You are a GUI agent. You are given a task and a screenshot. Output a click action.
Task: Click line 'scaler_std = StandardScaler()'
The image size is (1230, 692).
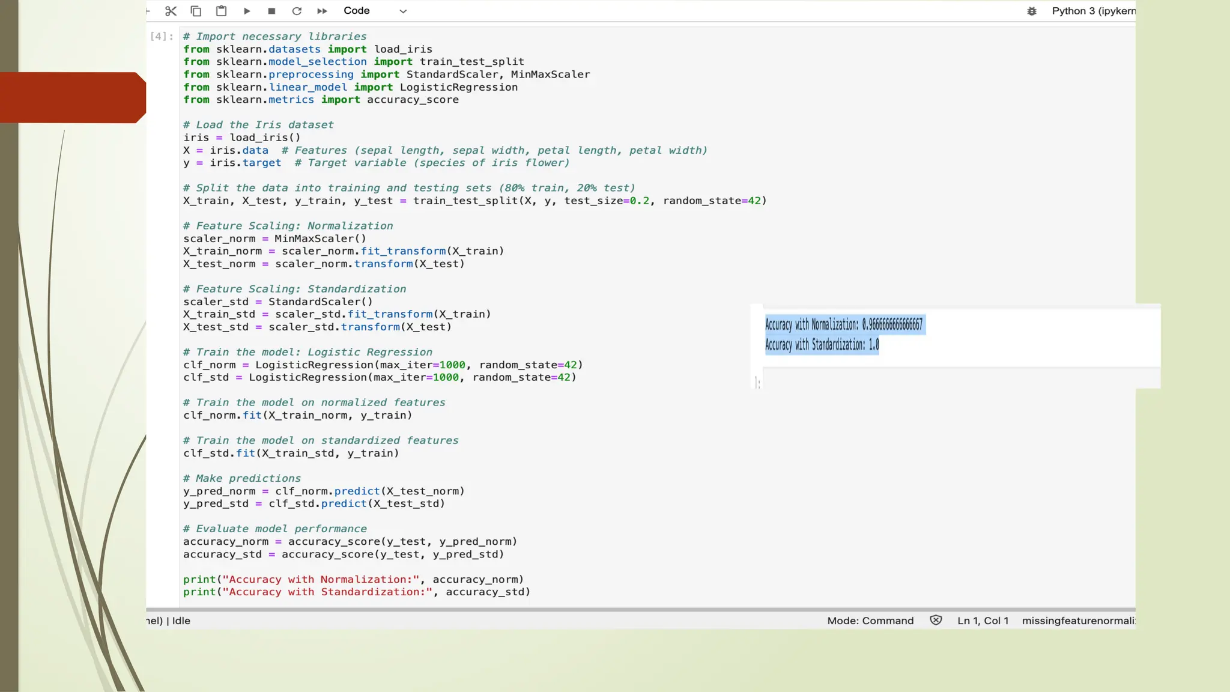pos(278,302)
